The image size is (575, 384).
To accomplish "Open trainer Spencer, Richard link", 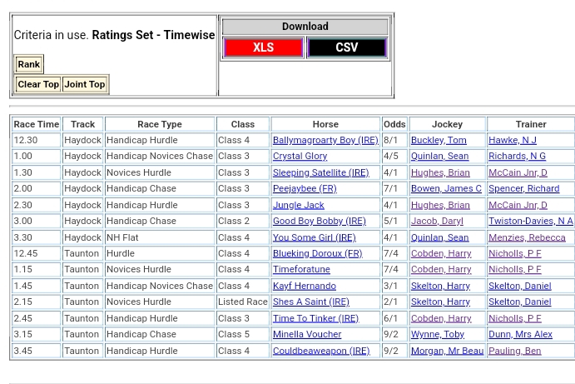I will click(523, 188).
